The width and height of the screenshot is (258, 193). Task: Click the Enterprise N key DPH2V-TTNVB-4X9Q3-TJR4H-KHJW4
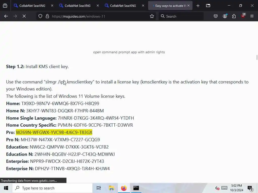[x=72, y=169]
